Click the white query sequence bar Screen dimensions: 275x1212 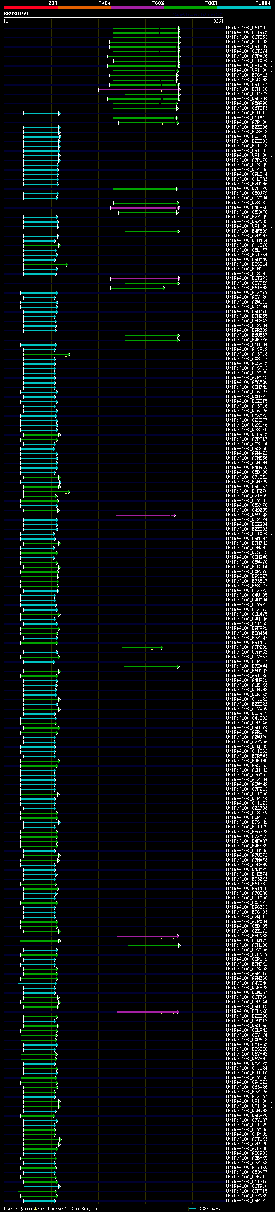point(113,17)
